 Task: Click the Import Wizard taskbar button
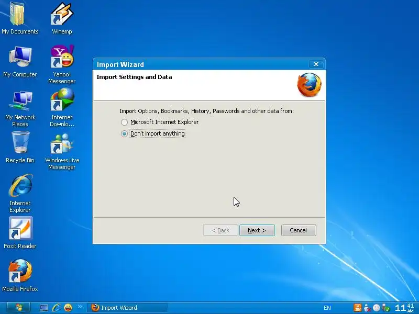pyautogui.click(x=127, y=308)
